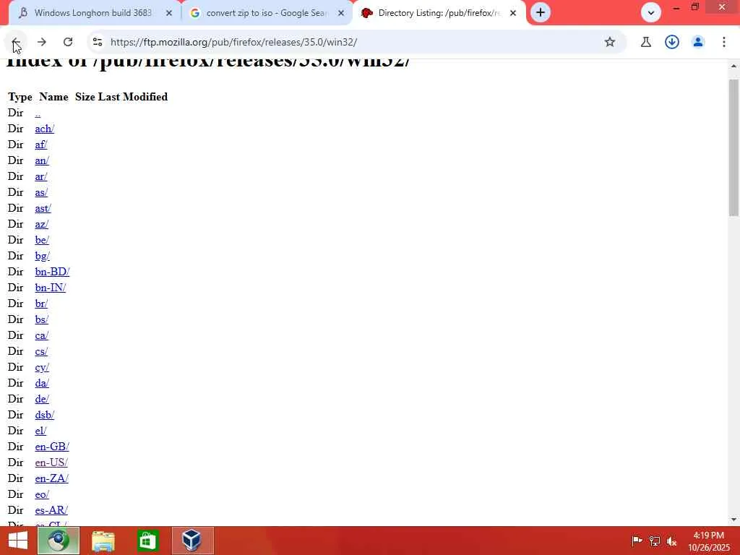Close the Windows Longhorn build tab

coord(169,13)
